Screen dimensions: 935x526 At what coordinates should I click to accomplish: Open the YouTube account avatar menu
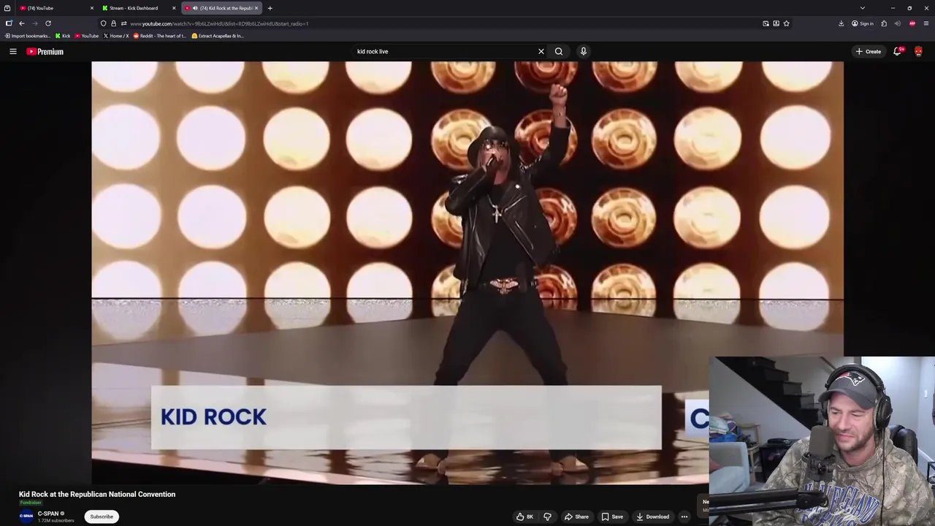coord(918,51)
